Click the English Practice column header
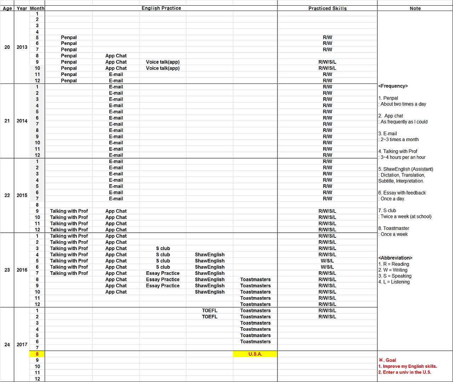This screenshot has width=453, height=382. pos(161,8)
